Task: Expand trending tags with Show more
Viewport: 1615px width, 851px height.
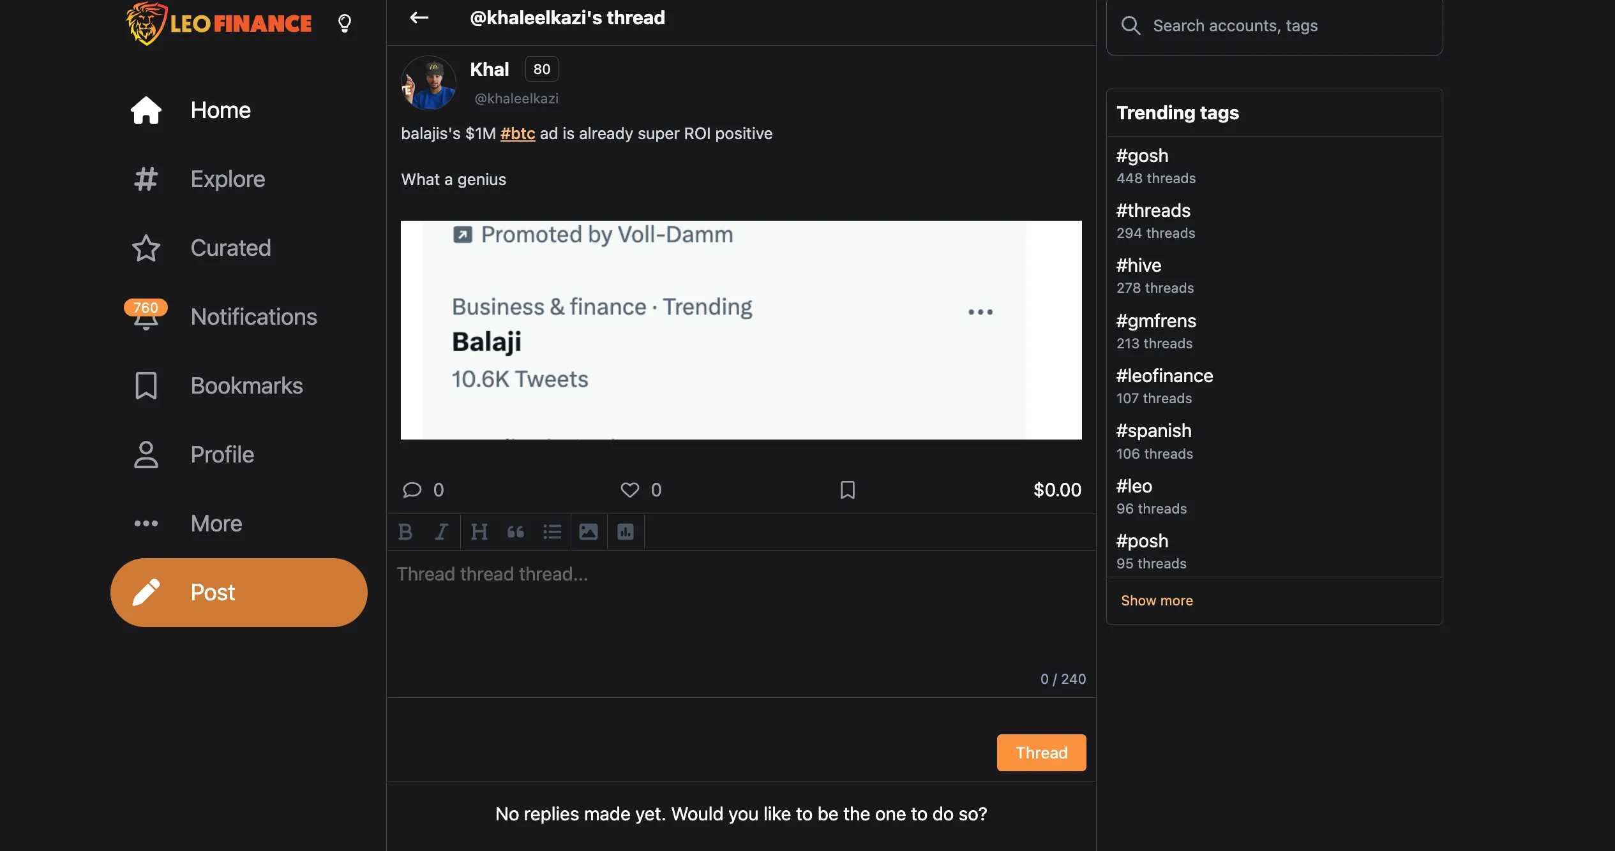Action: (x=1157, y=601)
